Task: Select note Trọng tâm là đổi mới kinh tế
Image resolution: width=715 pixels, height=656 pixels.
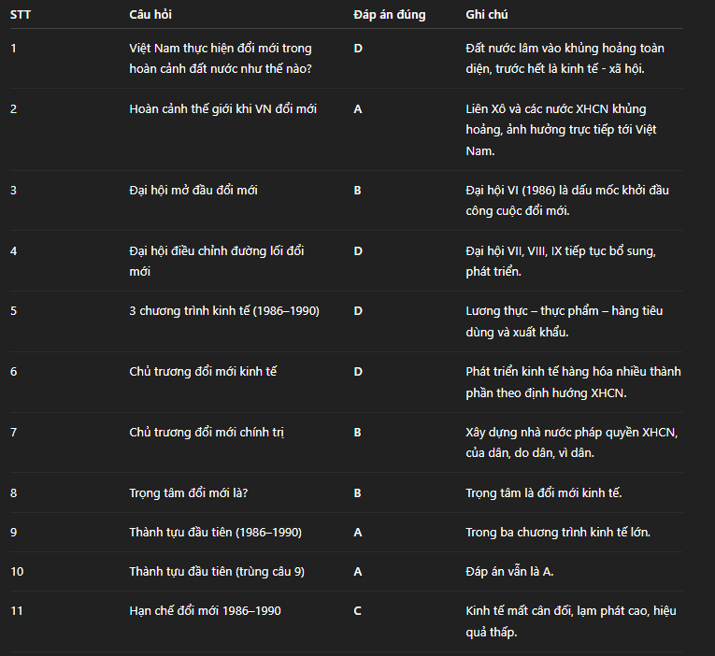Action: pos(543,492)
